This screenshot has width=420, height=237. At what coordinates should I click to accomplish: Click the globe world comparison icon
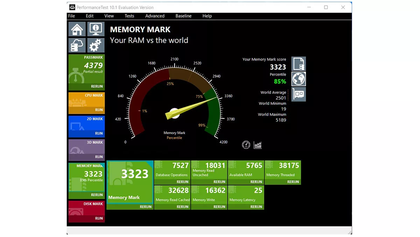click(x=299, y=79)
